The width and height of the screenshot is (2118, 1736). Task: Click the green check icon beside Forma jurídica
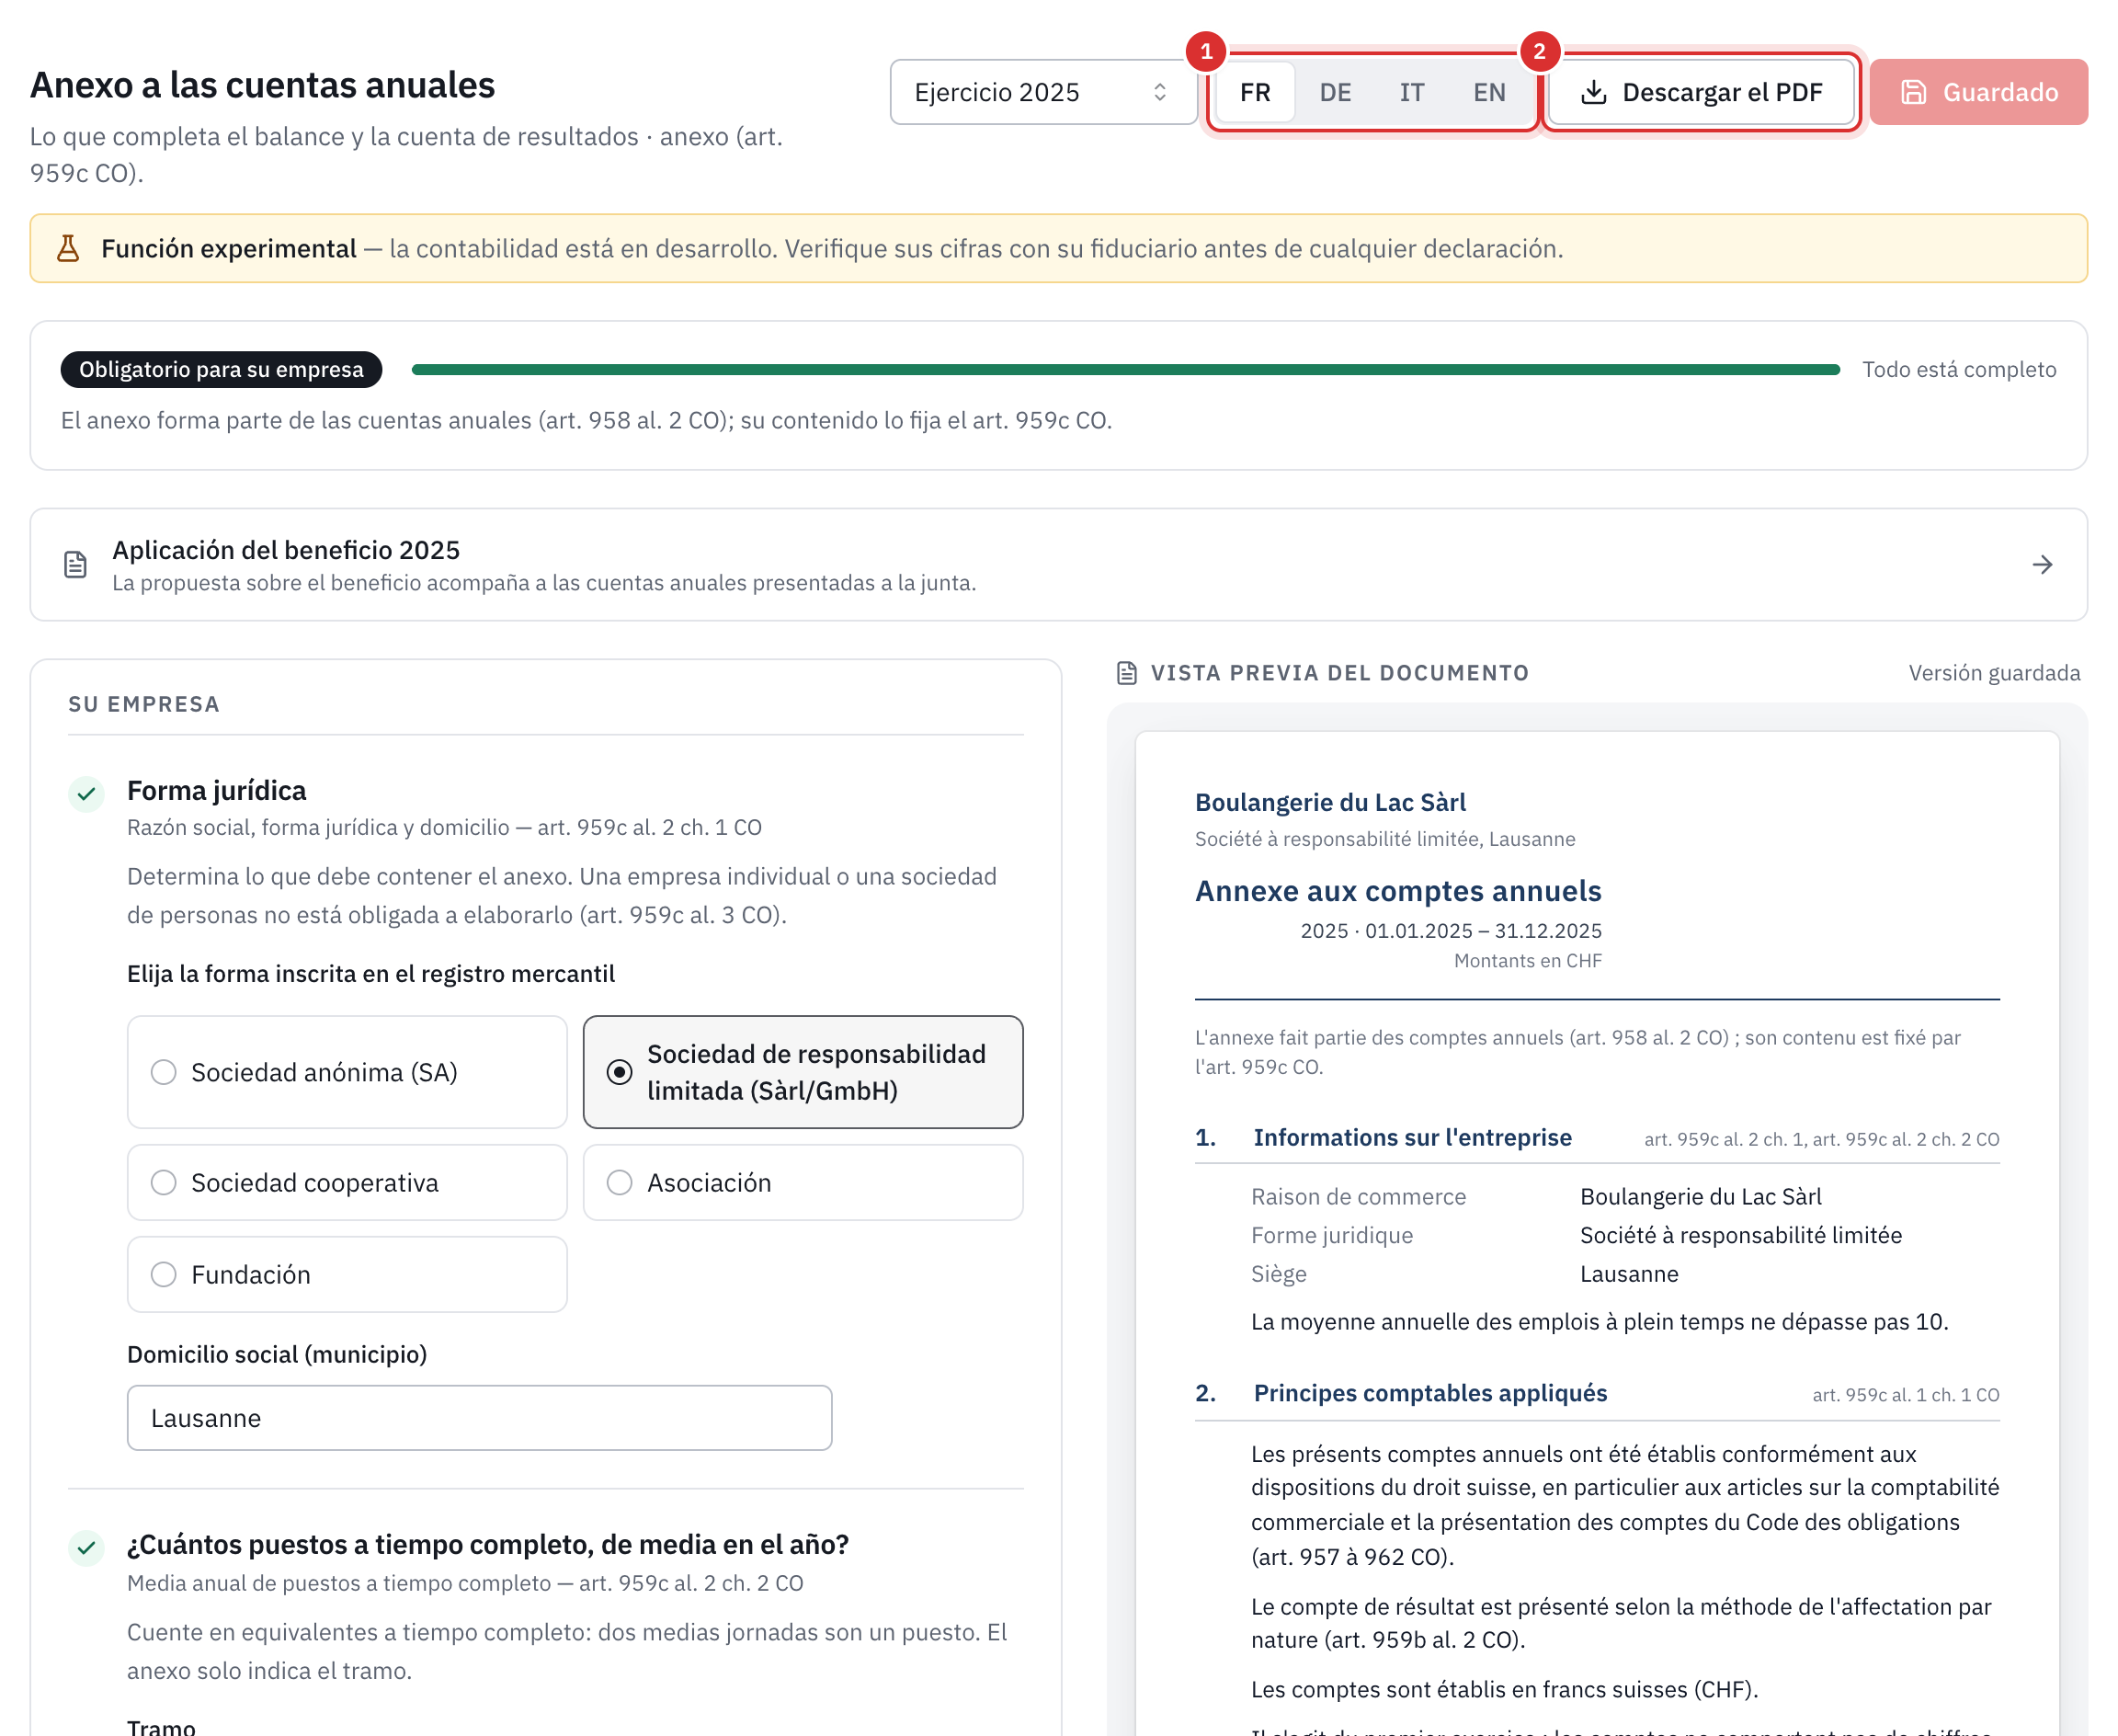pos(87,794)
